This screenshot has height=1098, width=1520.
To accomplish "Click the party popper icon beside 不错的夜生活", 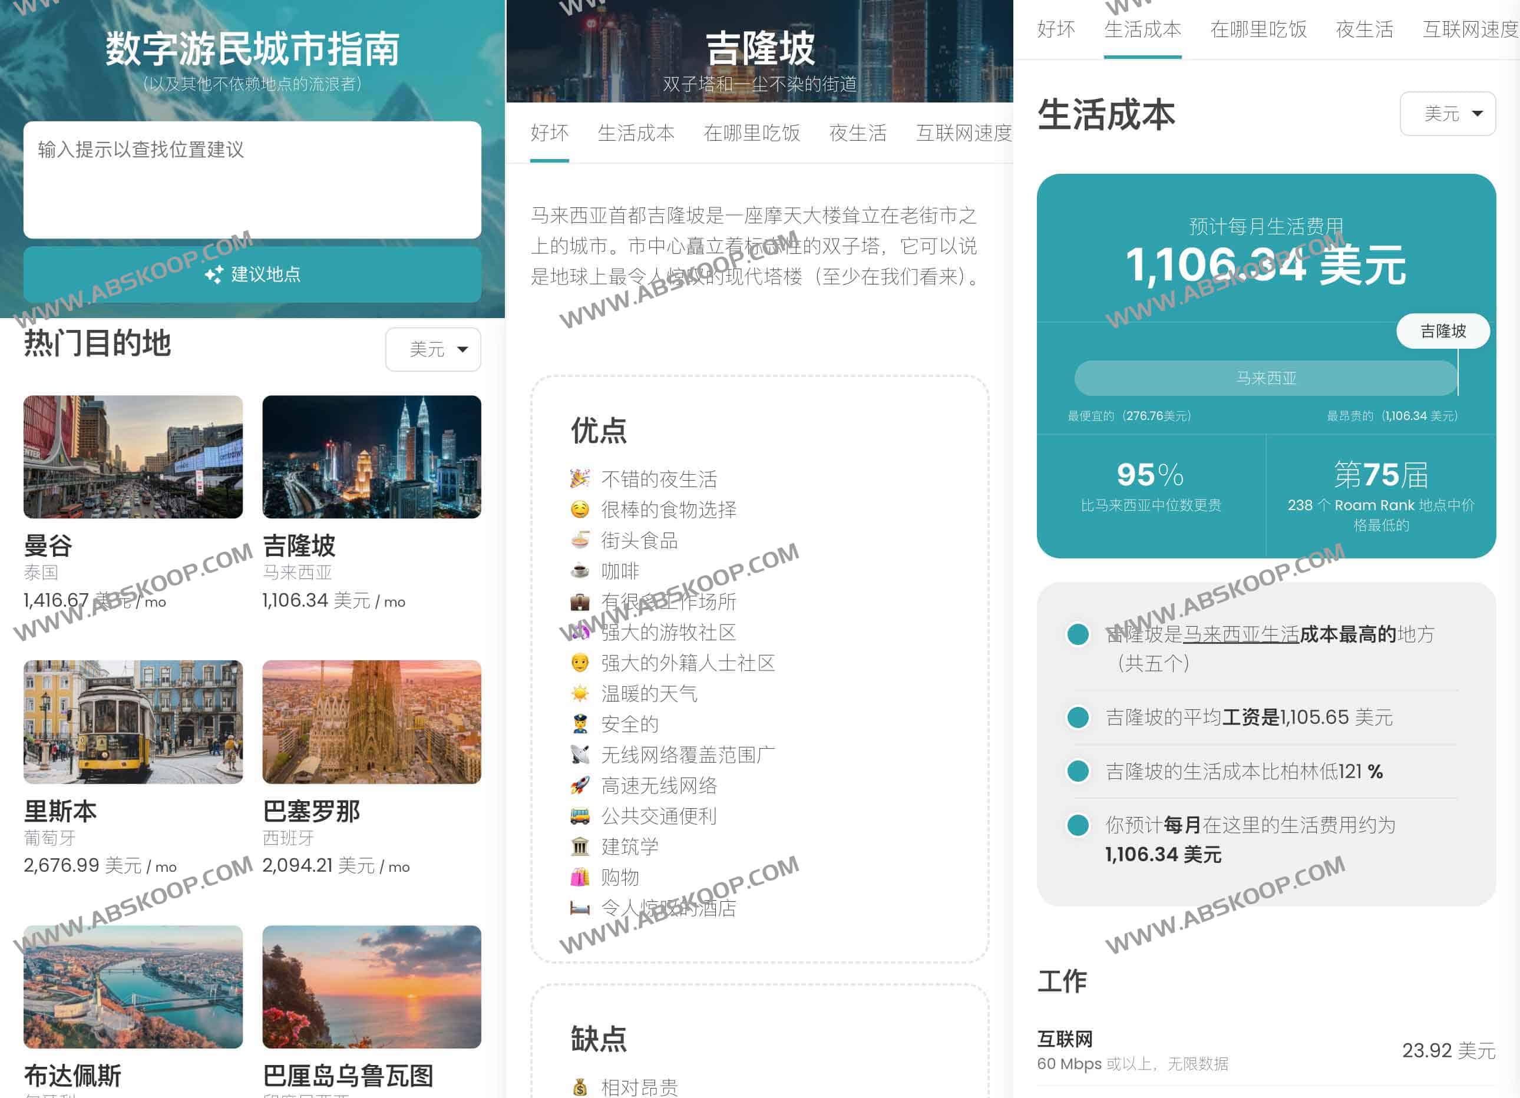I will 581,478.
